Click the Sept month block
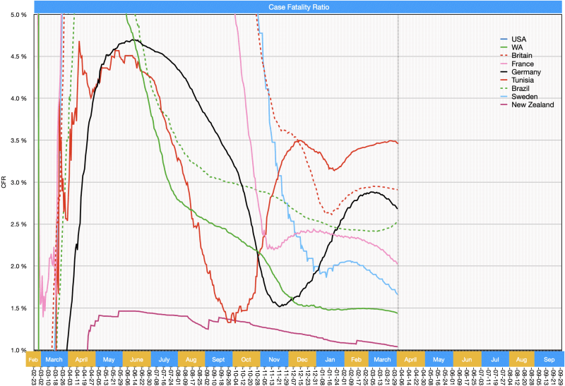Screen dimensions: 565x386 [218, 358]
